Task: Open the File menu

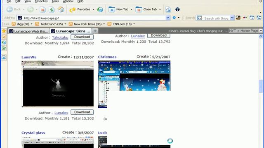Action: coord(9,1)
